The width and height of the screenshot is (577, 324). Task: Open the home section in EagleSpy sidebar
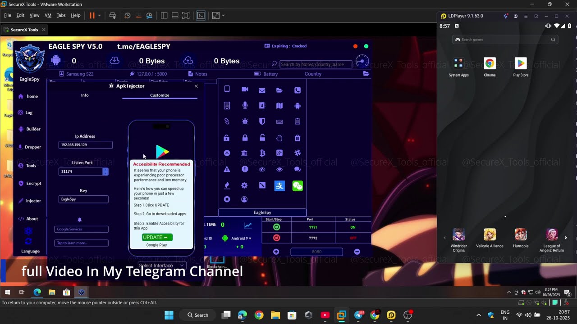click(28, 96)
